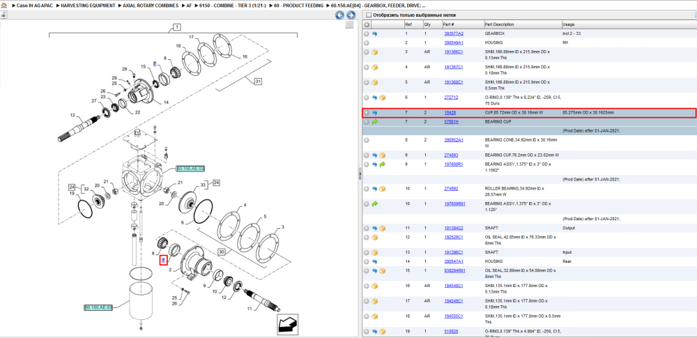Open part number link 18428

[x=450, y=113]
